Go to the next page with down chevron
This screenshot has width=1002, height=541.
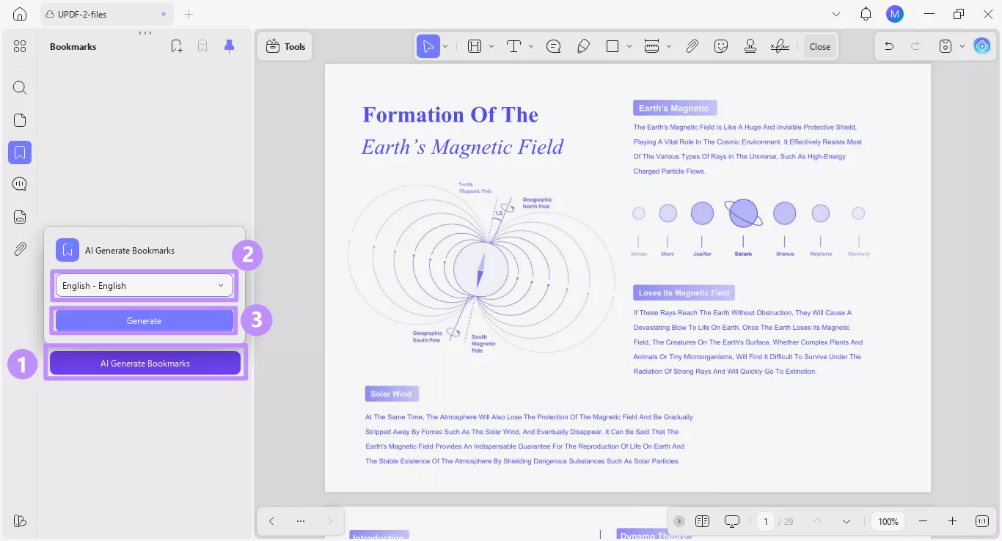846,521
